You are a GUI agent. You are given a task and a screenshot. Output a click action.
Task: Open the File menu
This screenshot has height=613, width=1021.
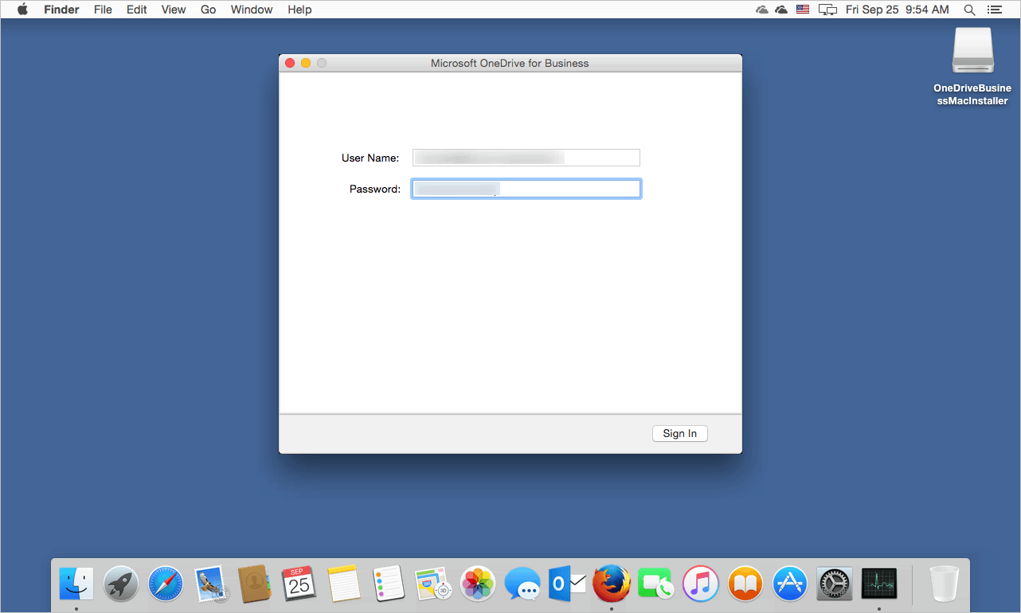(x=103, y=10)
